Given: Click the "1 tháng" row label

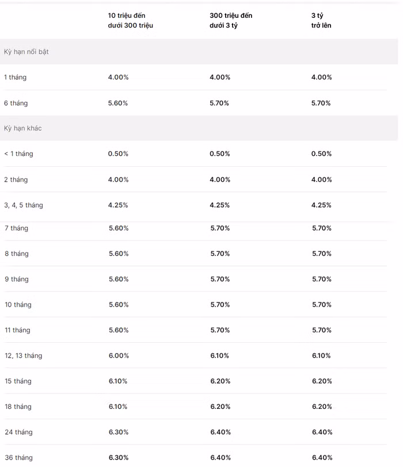Looking at the screenshot, I should click(x=16, y=77).
